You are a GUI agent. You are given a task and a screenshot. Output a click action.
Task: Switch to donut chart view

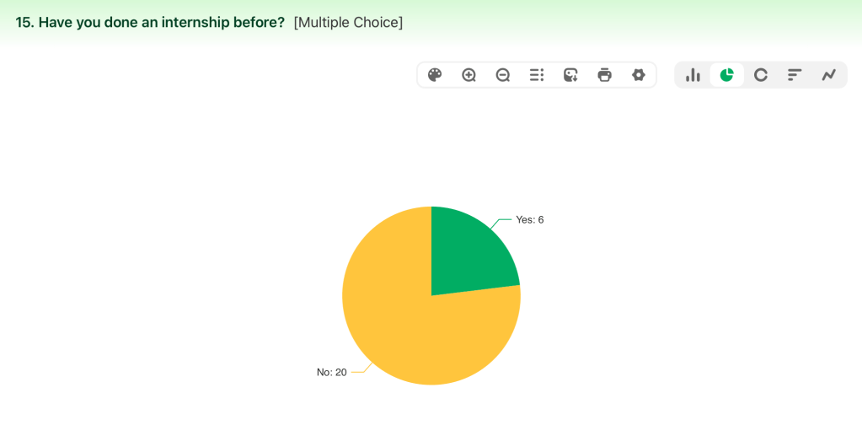pyautogui.click(x=761, y=75)
